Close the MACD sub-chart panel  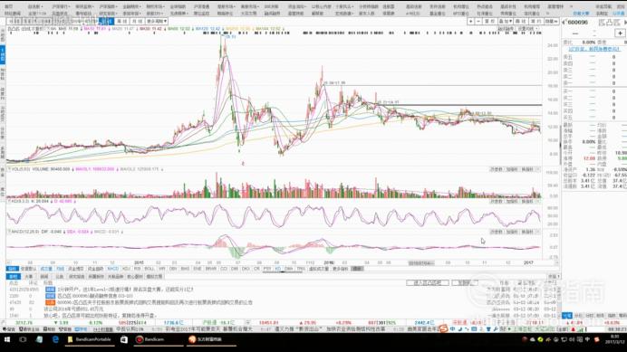[x=538, y=232]
